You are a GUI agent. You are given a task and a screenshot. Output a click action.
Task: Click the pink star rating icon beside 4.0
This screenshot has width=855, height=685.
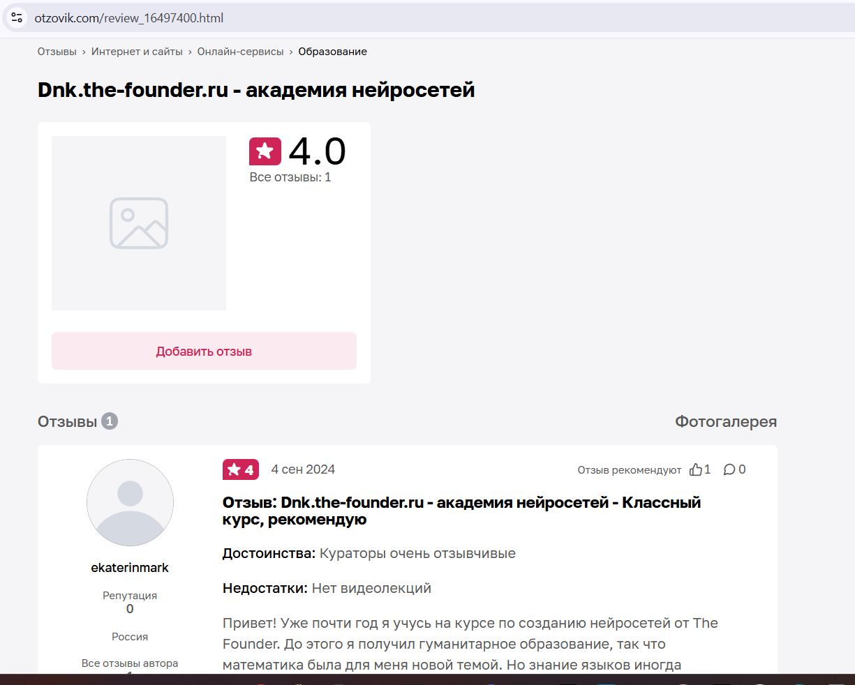coord(265,151)
